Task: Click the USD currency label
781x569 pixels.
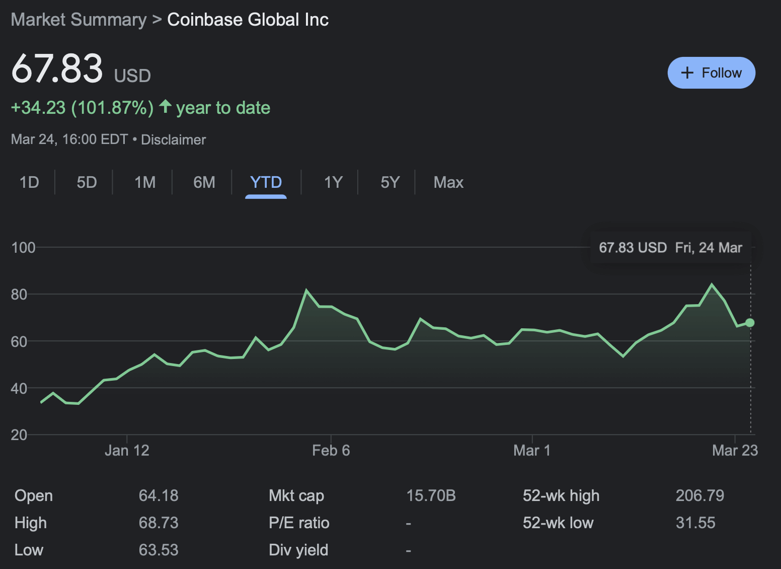Action: click(x=132, y=76)
